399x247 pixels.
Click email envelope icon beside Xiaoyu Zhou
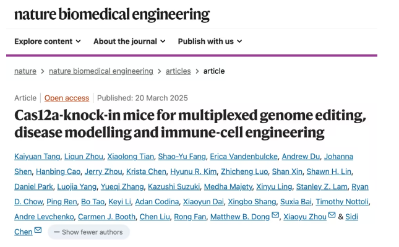pyautogui.click(x=332, y=215)
